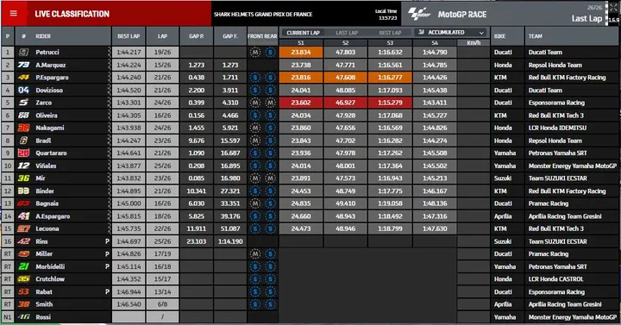Viewport: 621px width, 325px height.
Task: Click Morbidelli's number 21 badge
Action: point(24,266)
